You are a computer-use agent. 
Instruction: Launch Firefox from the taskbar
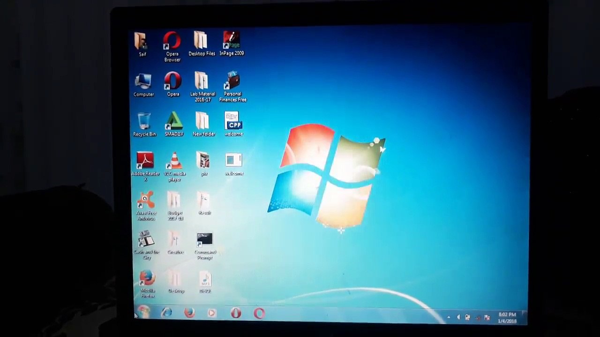(189, 313)
